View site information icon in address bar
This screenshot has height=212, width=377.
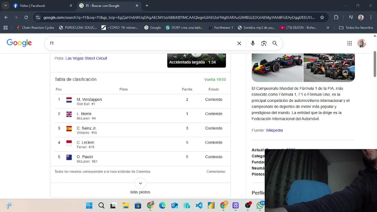[x=38, y=17]
